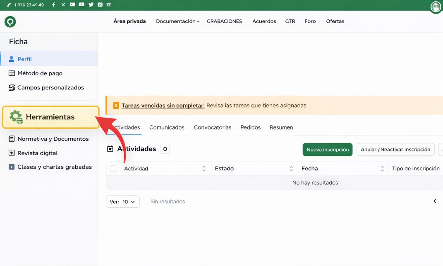This screenshot has width=443, height=266.
Task: Sort by the Estado column arrows
Action: pos(292,169)
